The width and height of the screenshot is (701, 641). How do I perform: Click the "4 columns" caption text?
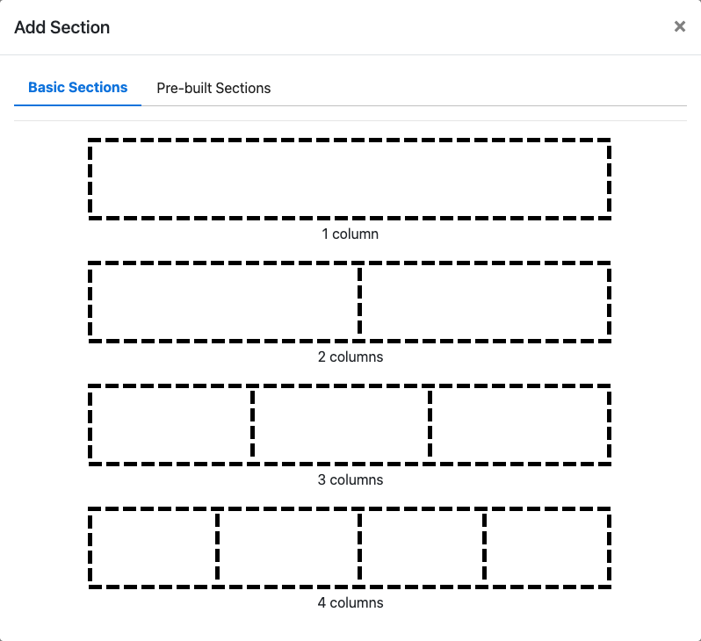(350, 603)
